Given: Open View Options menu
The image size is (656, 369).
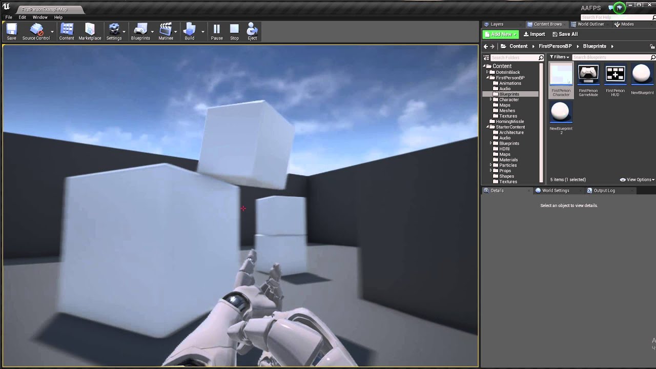Looking at the screenshot, I should pyautogui.click(x=637, y=180).
